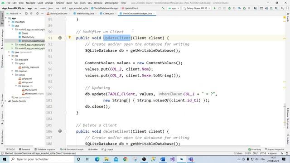This screenshot has height=163, width=290.
Task: Open Project panel settings gear
Action: point(37,14)
